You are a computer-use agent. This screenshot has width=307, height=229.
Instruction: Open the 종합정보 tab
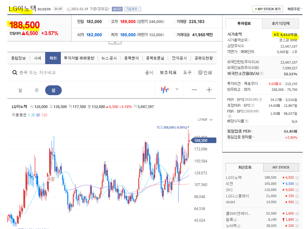point(18,58)
